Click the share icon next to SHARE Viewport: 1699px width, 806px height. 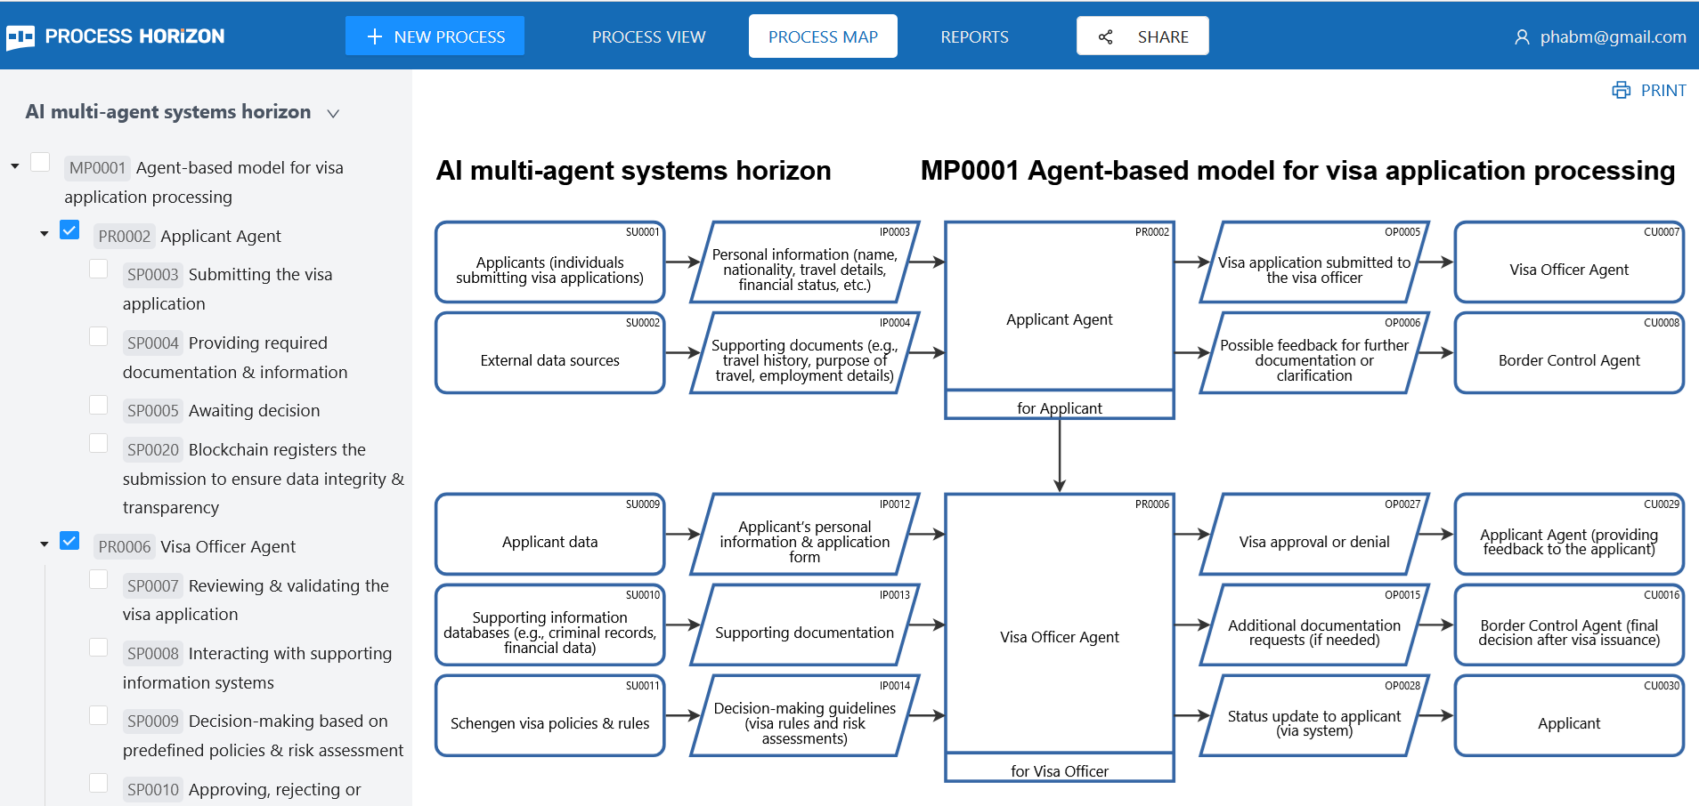tap(1105, 36)
